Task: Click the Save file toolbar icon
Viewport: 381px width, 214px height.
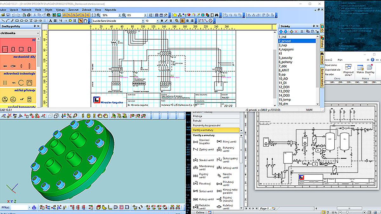Action: (x=8, y=15)
